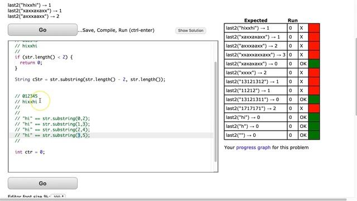Click the Run column header

(x=292, y=20)
